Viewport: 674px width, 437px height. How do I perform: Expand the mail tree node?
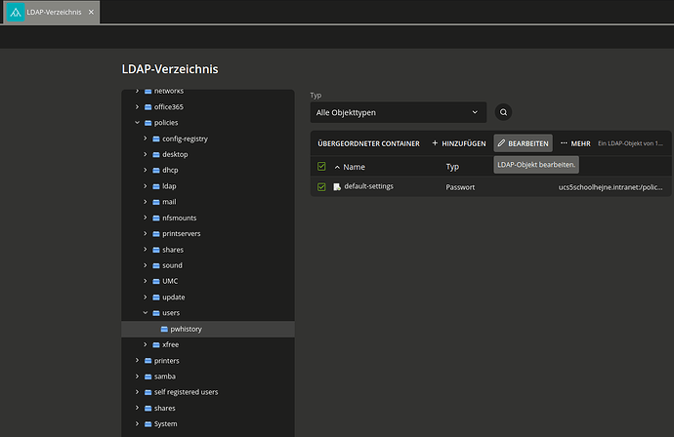click(146, 202)
